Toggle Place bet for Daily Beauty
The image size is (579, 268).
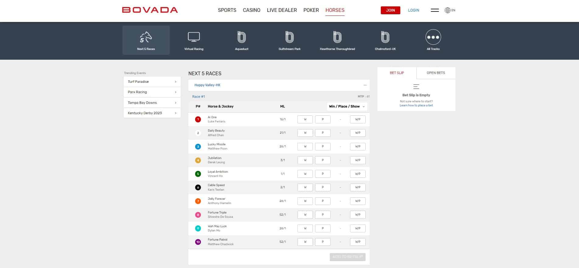(323, 133)
